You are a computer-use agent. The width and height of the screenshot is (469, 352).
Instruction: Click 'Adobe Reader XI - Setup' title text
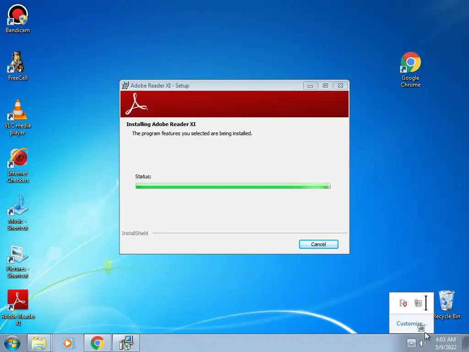(160, 86)
